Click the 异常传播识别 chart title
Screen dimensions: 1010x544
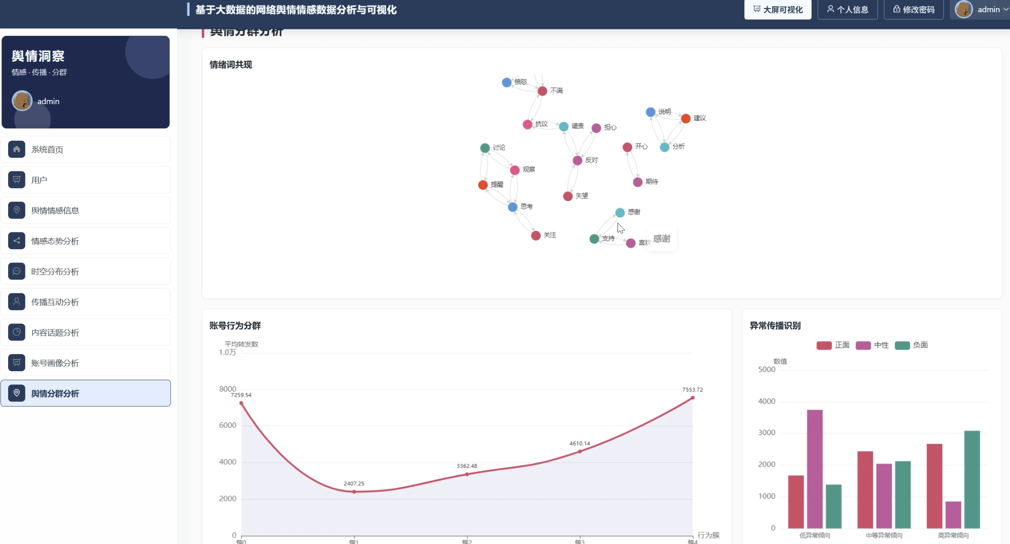tap(775, 326)
